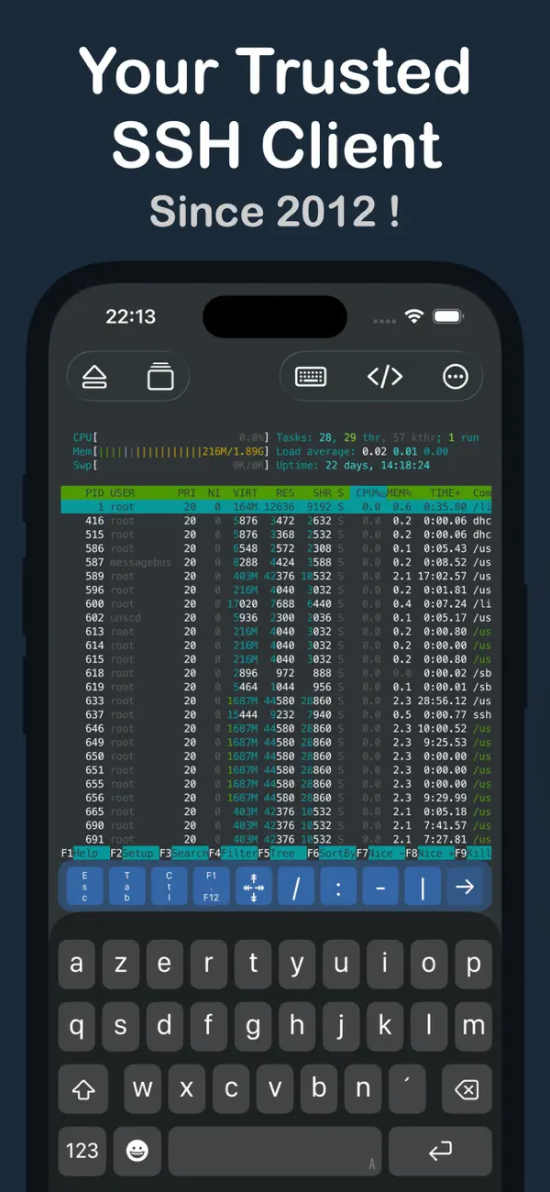Image resolution: width=550 pixels, height=1192 pixels.
Task: Tap the Tab key in shortcut bar
Action: [x=126, y=887]
